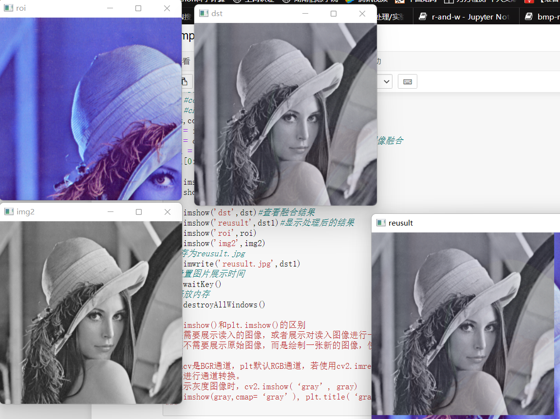Screen dimensions: 560x419
Task: Click the grayscale image in dst window
Action: 285,114
